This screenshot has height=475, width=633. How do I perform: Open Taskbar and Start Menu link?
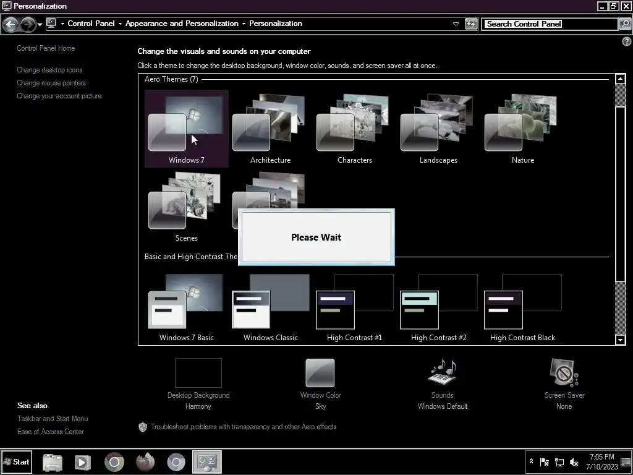click(x=53, y=419)
